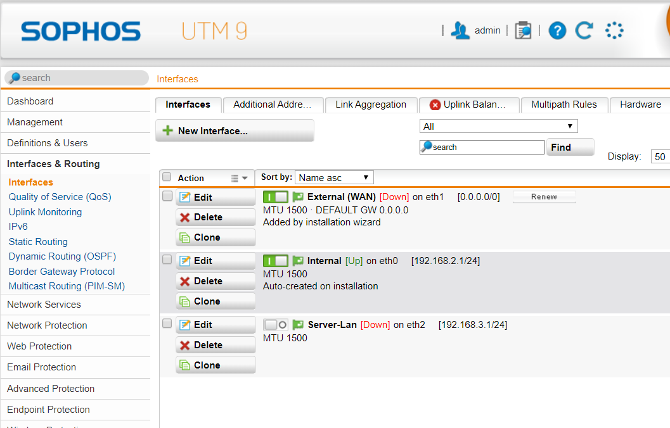Screen dimensions: 670x428
Task: Clone the Internal interface
Action: click(x=216, y=301)
